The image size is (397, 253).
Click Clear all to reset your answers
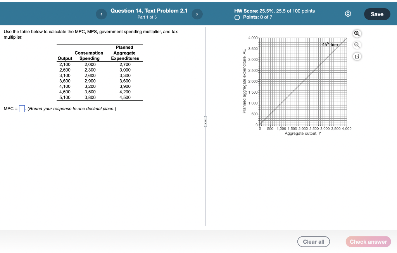tap(313, 241)
